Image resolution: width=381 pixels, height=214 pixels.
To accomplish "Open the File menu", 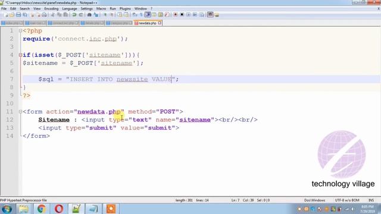I will click(4, 8).
